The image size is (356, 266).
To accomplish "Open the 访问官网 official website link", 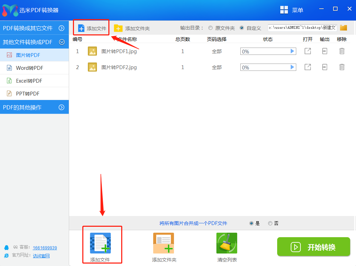I will point(41,256).
